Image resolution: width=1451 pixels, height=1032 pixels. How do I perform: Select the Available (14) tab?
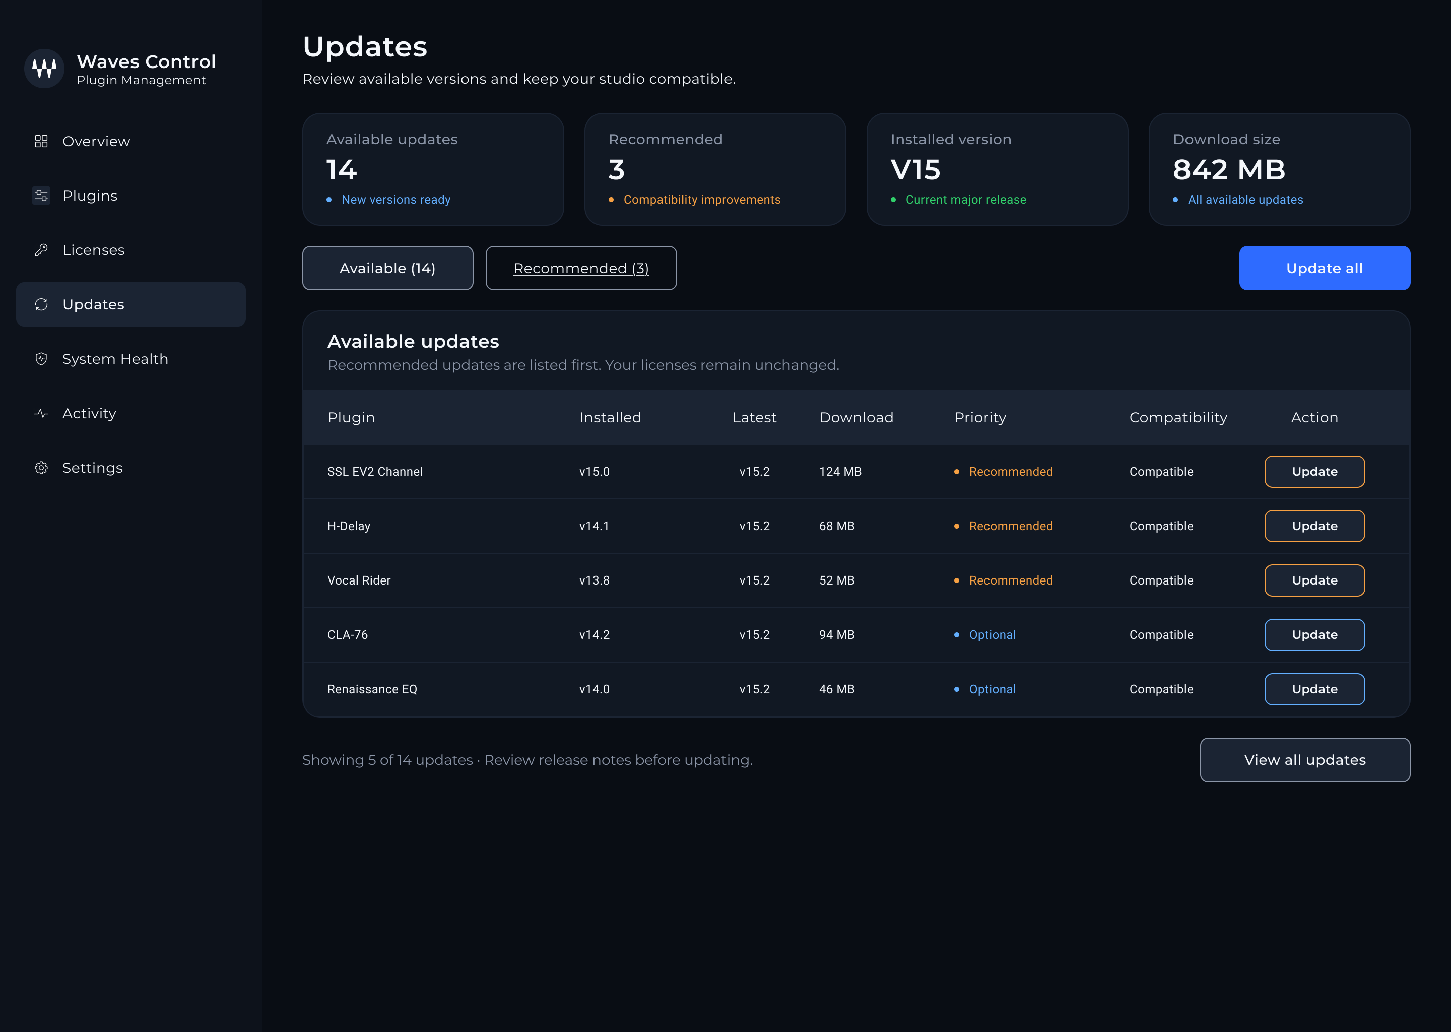(x=387, y=268)
